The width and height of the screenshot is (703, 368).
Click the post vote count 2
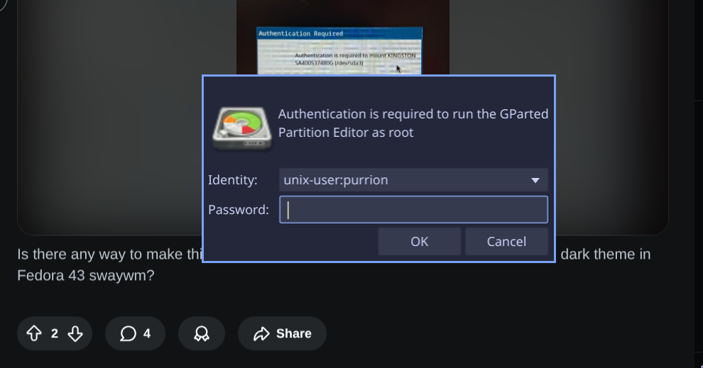tap(55, 333)
